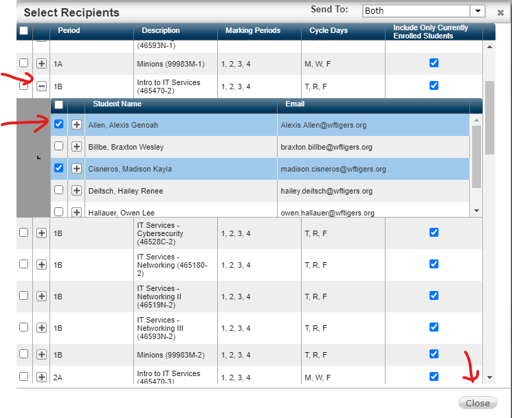Uncheck enrolled-only for IT Services - Networking III (46593N-2)
512x418 pixels.
434,327
